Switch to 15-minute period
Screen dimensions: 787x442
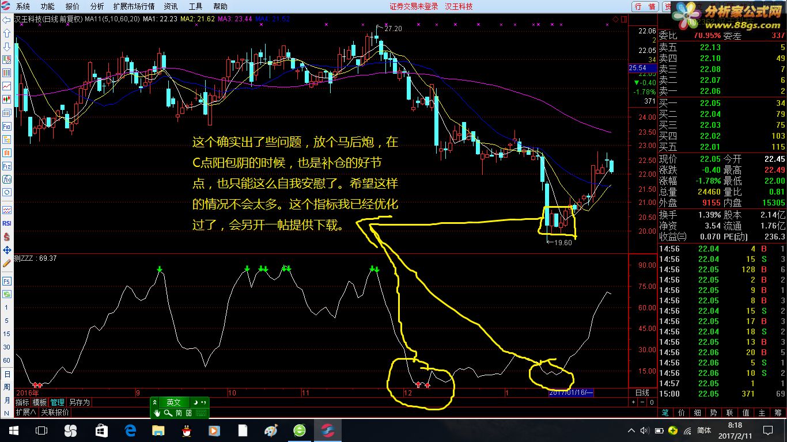click(7, 334)
